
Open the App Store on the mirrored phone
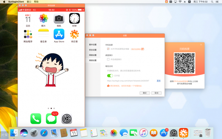[59, 34]
